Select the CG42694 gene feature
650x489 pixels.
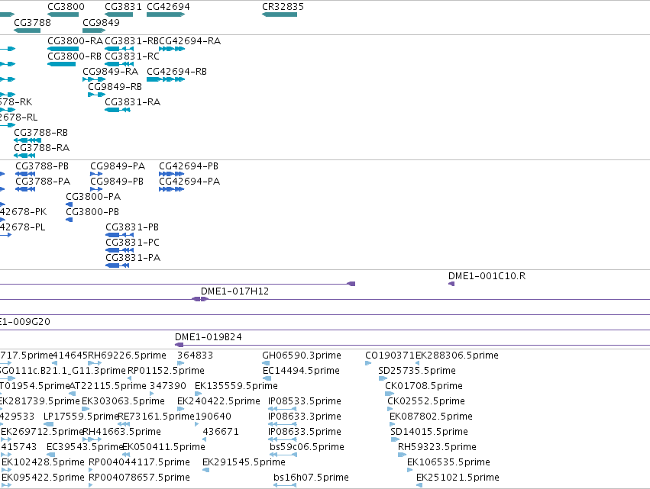coord(166,14)
